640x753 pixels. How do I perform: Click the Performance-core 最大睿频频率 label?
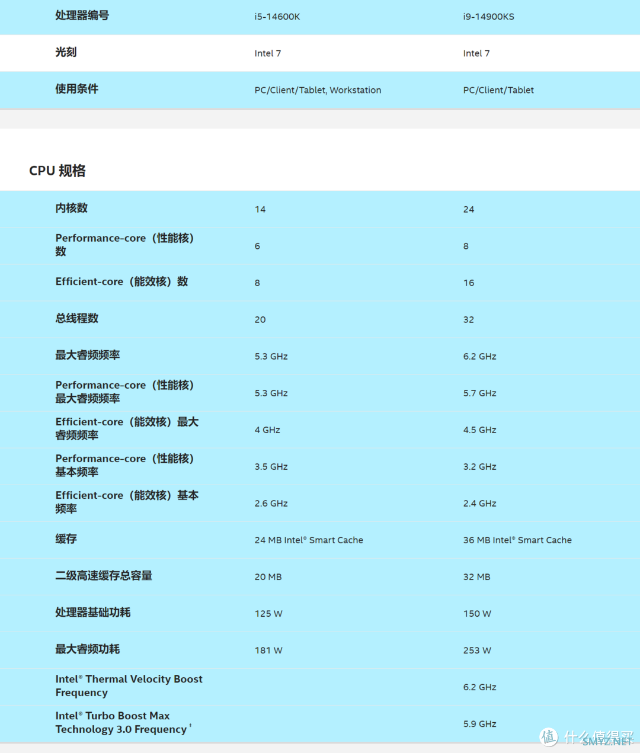tap(125, 392)
